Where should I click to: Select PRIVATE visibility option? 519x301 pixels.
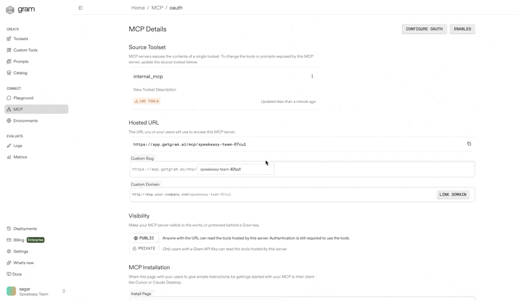[144, 249]
